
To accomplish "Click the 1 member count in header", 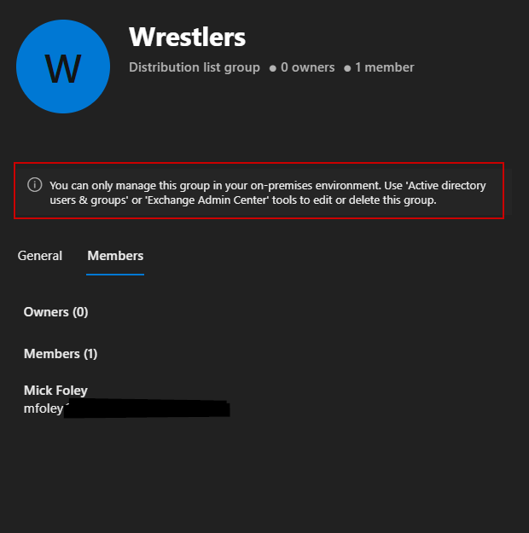I will (385, 67).
